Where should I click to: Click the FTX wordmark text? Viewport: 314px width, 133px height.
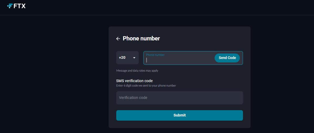20,6
